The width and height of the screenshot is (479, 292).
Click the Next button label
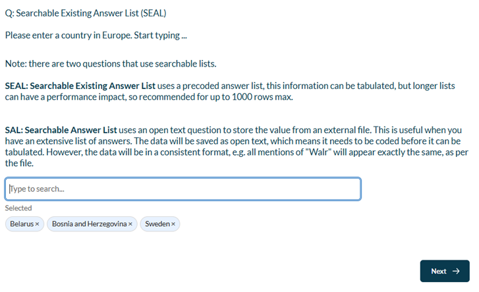[x=439, y=271]
